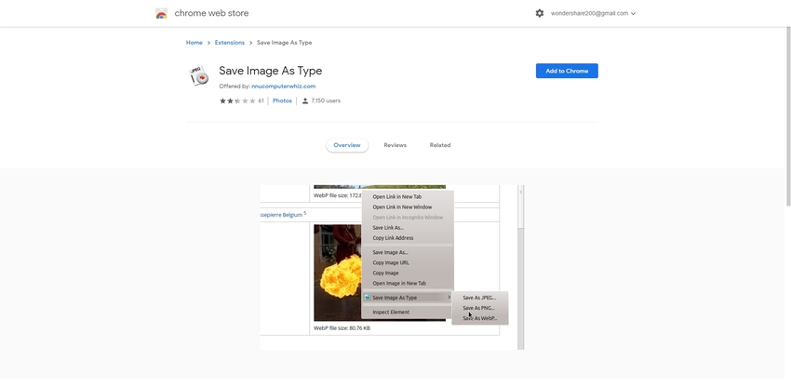Screen dimensions: 791x386
Task: Expand the Save Image As Type submenu arrow
Action: (x=449, y=298)
